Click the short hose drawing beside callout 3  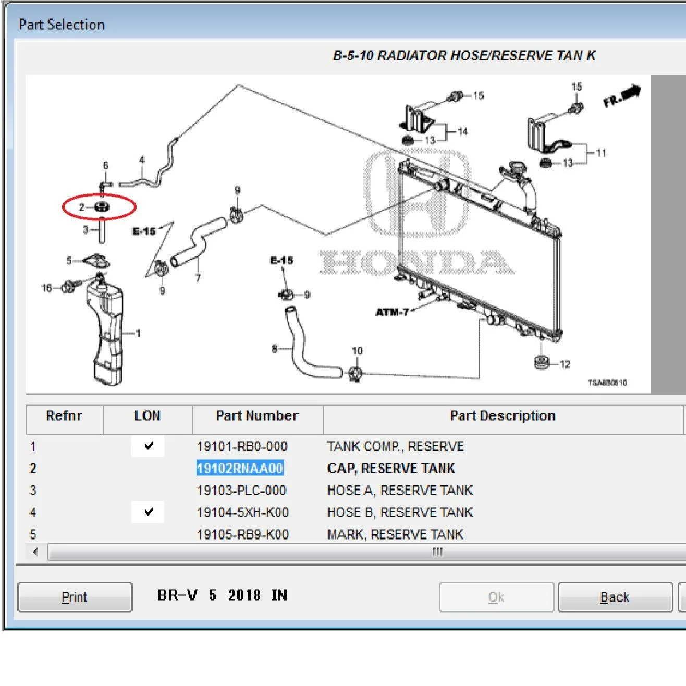tap(102, 230)
